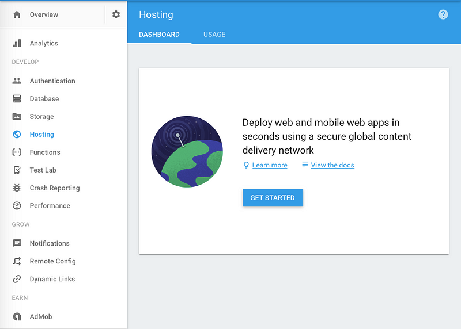The height and width of the screenshot is (329, 461).
Task: Click the Get Started button
Action: [273, 197]
